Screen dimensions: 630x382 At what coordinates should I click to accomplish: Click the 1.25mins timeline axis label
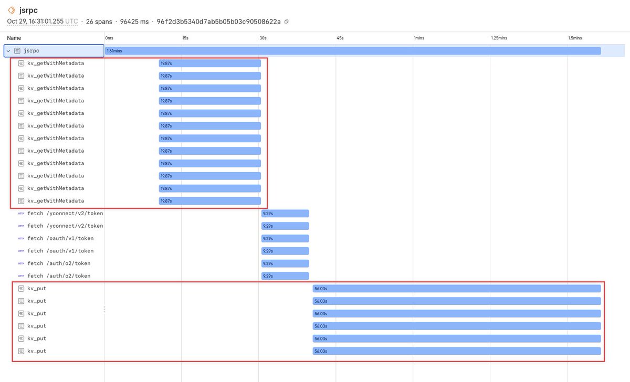499,38
